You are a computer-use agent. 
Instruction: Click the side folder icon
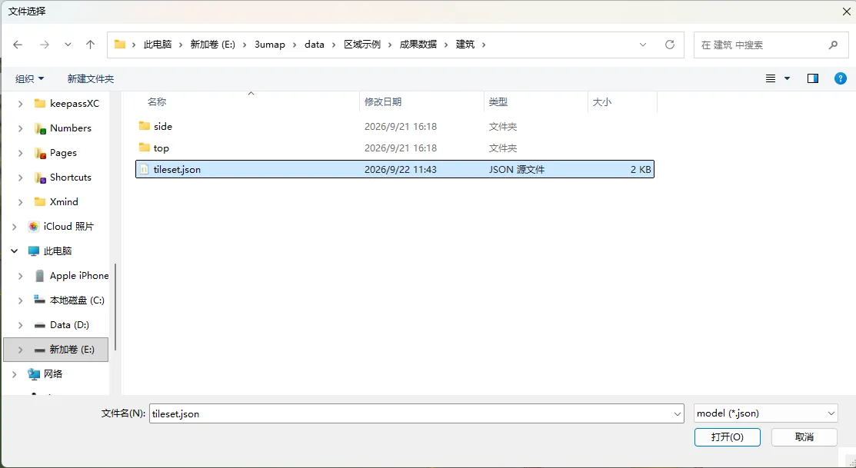[144, 126]
